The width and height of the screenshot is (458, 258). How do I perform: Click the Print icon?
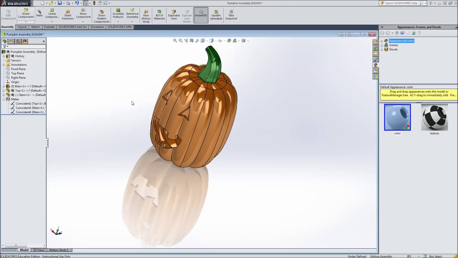tap(68, 3)
